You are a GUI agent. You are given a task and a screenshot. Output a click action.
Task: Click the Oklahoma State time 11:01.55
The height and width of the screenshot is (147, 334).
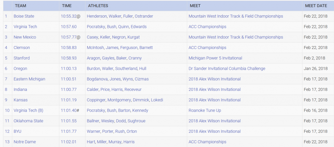tap(68, 121)
